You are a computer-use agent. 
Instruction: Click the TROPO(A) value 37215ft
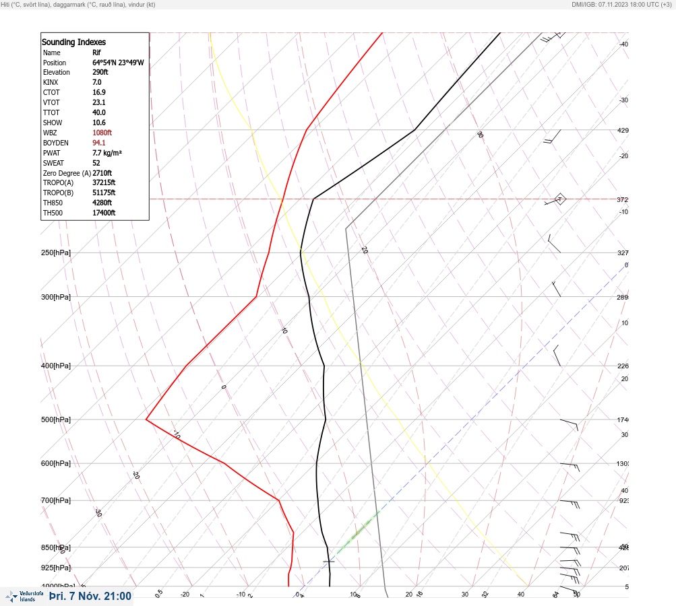[104, 182]
